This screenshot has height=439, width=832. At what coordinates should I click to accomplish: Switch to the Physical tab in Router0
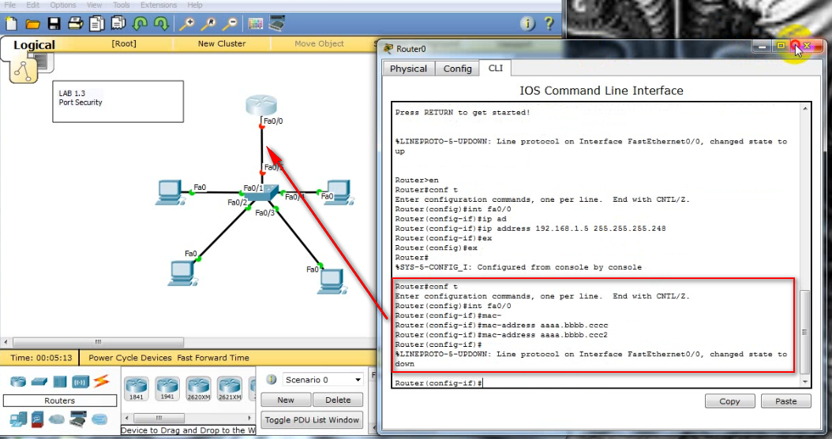point(408,69)
